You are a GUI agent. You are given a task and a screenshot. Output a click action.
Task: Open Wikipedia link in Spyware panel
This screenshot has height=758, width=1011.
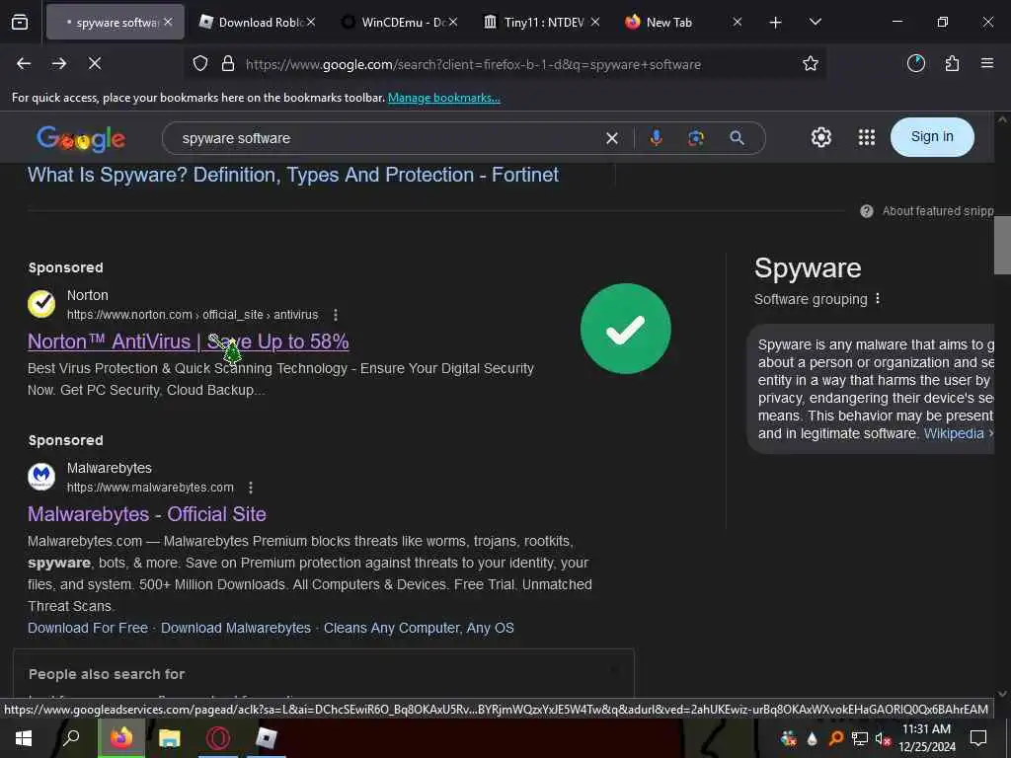[x=954, y=433]
